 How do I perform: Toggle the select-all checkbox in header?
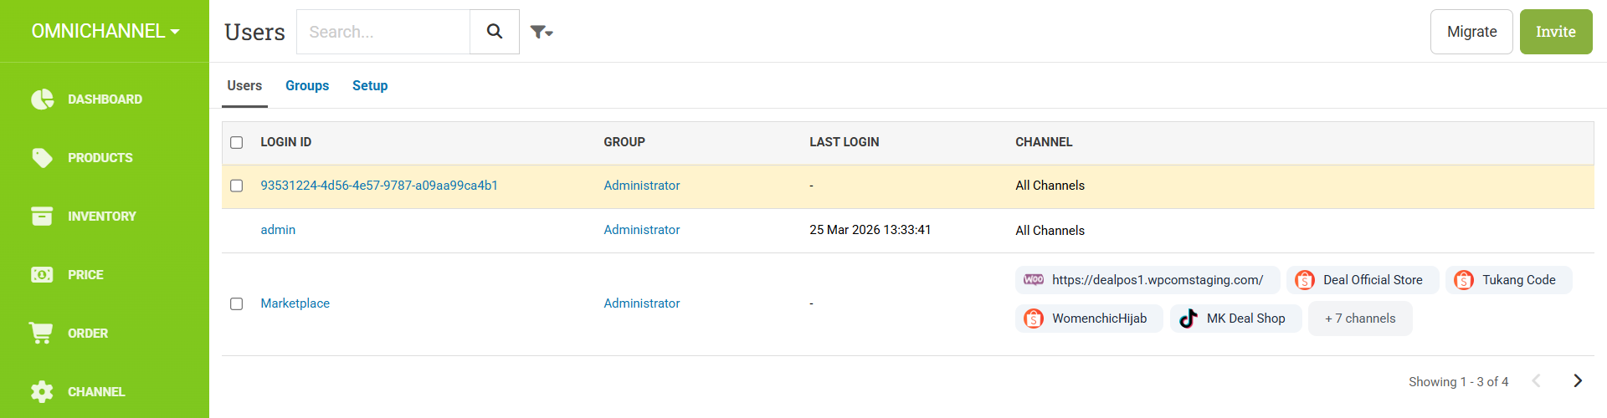coord(237,143)
